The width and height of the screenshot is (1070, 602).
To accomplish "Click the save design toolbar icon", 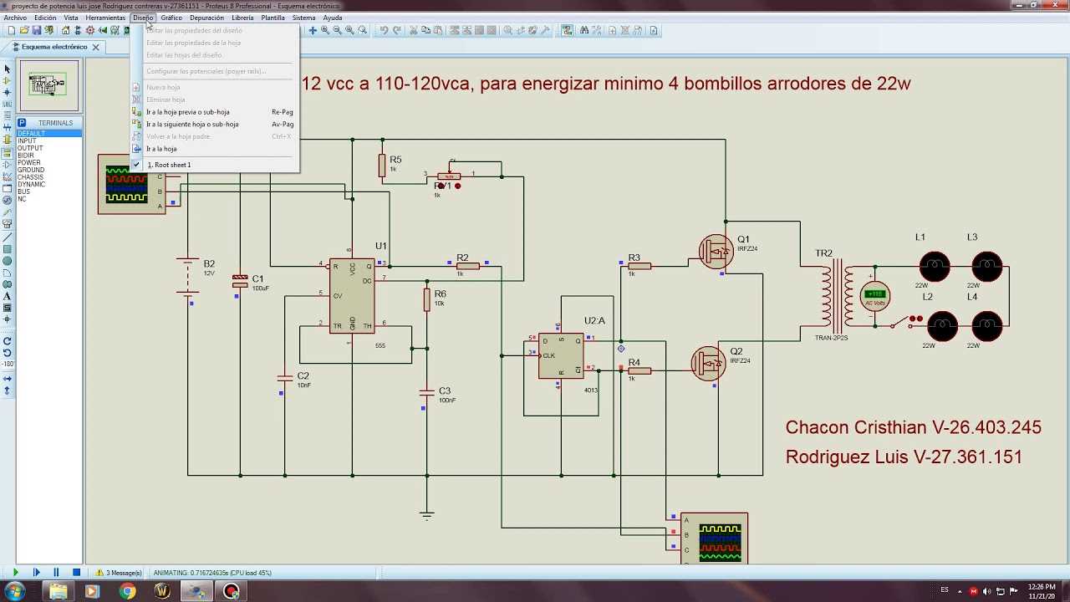I will tap(37, 31).
